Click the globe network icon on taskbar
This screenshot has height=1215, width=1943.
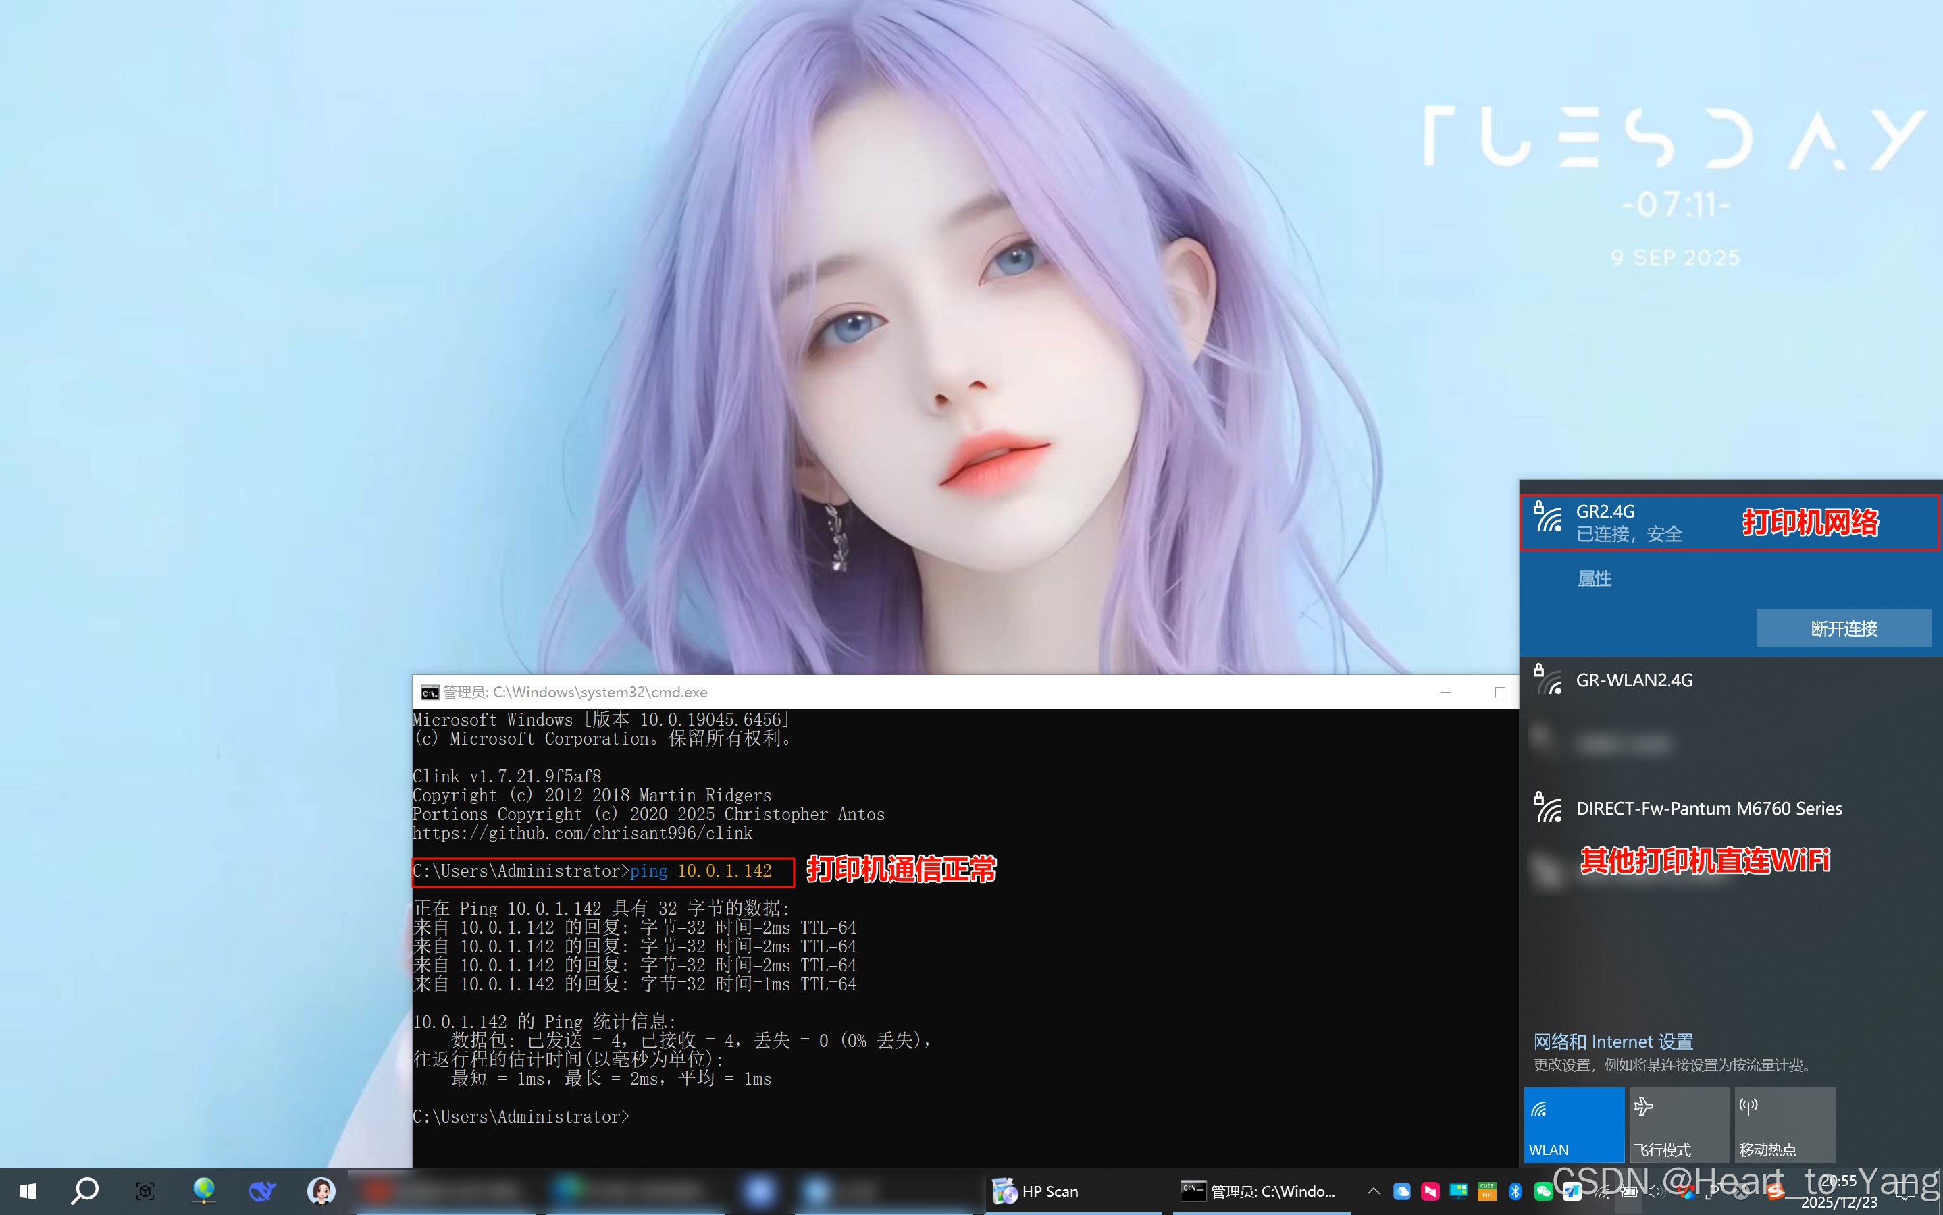click(x=204, y=1191)
